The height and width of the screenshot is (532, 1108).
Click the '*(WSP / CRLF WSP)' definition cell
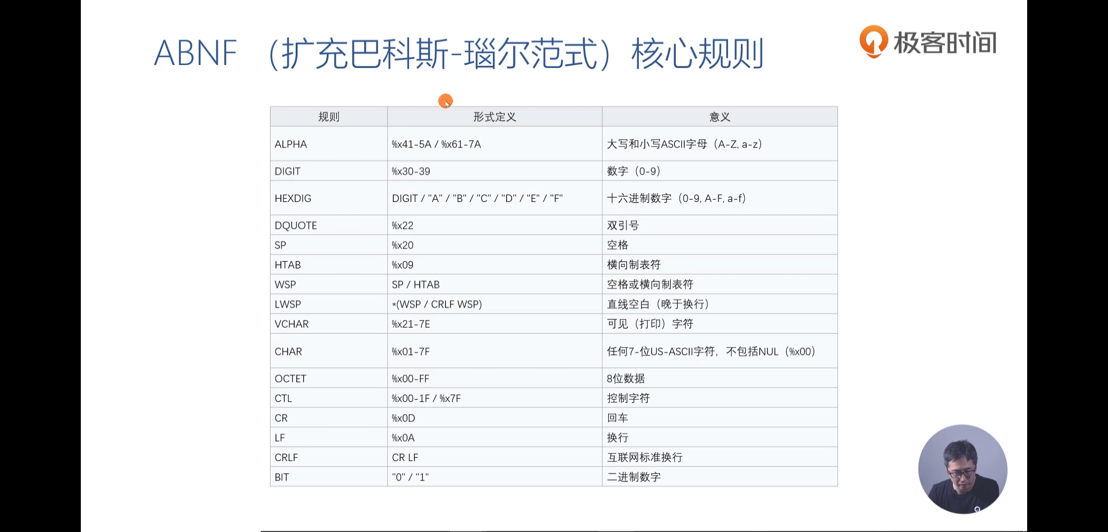(495, 304)
